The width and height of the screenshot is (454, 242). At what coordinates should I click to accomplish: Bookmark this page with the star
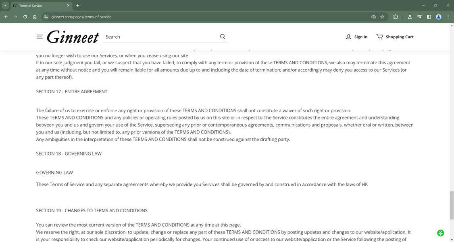click(x=382, y=17)
